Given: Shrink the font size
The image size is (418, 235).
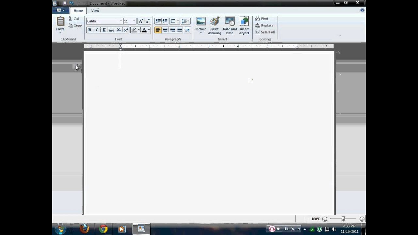Looking at the screenshot, I should click(148, 21).
